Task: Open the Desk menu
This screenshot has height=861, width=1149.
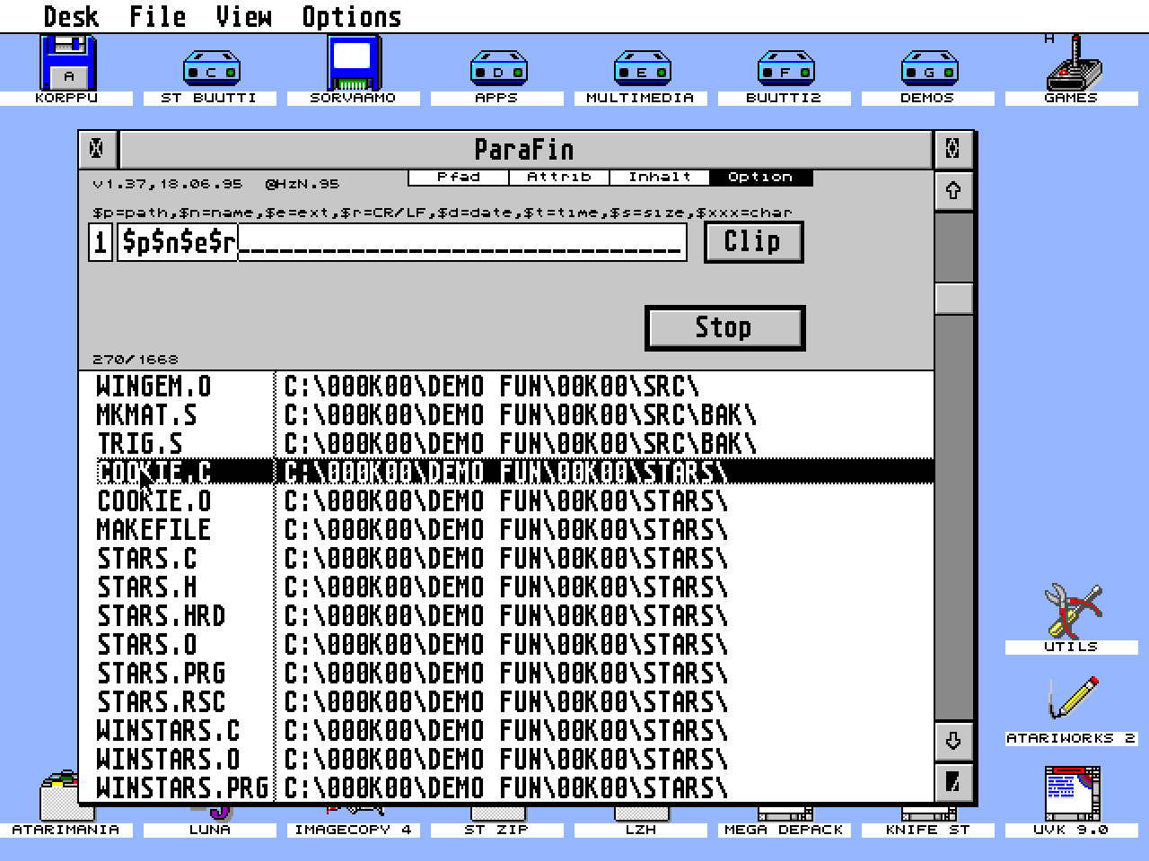Action: click(72, 15)
